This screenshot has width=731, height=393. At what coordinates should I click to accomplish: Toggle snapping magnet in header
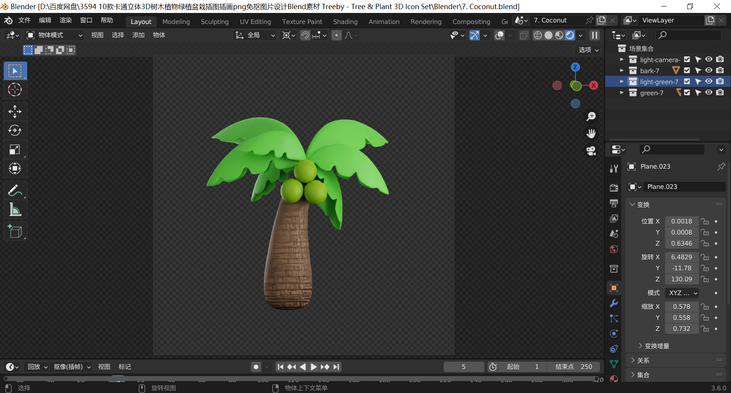click(x=305, y=35)
